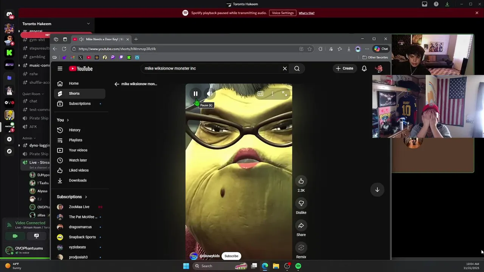Open Spotify in the Windows taskbar
The image size is (484, 272).
(298, 266)
